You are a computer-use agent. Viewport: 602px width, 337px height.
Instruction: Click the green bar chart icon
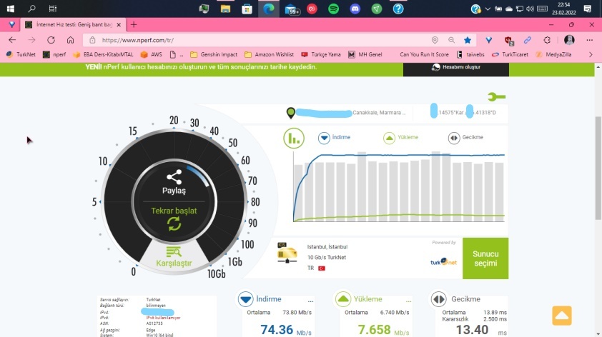[293, 138]
